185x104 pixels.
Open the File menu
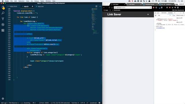point(12,1)
